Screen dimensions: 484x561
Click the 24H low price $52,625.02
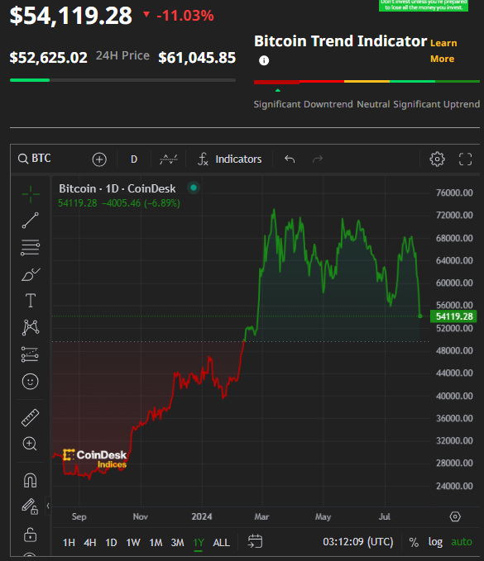pyautogui.click(x=48, y=57)
